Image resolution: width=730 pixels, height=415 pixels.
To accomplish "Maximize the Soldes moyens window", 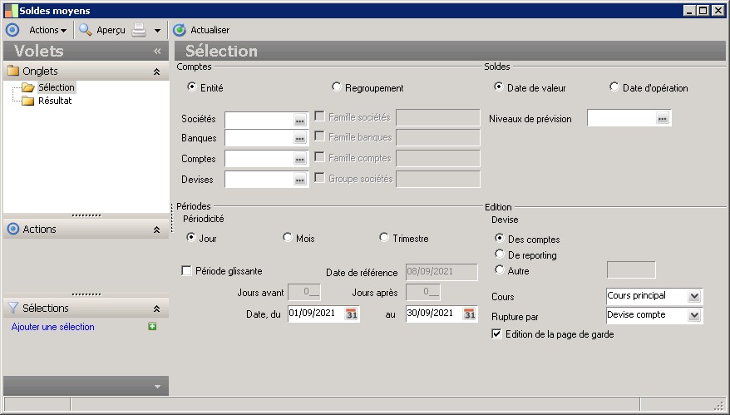I will [703, 10].
